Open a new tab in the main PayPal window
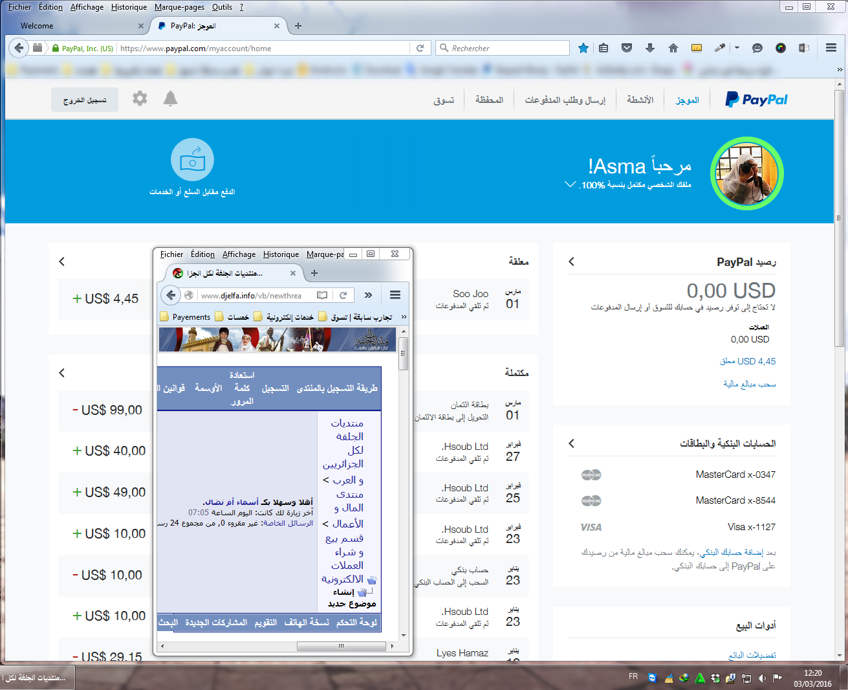 pyautogui.click(x=298, y=26)
